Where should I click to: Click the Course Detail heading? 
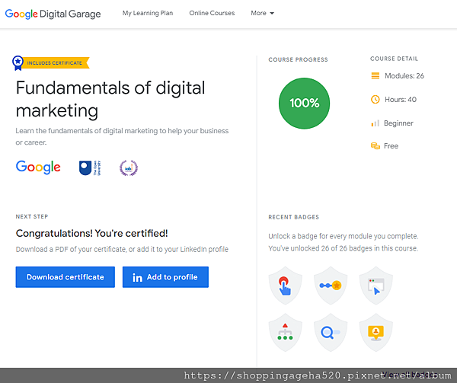tap(394, 59)
